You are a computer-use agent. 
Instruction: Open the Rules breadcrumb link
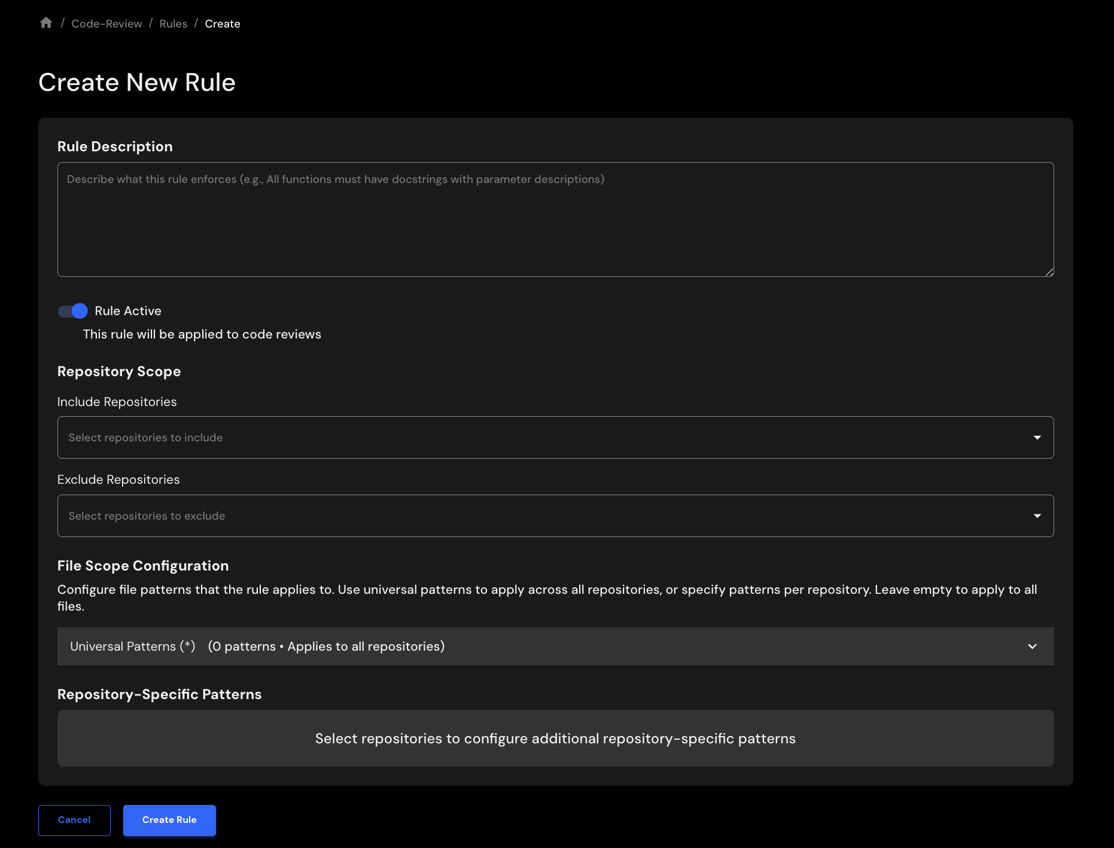pos(174,24)
